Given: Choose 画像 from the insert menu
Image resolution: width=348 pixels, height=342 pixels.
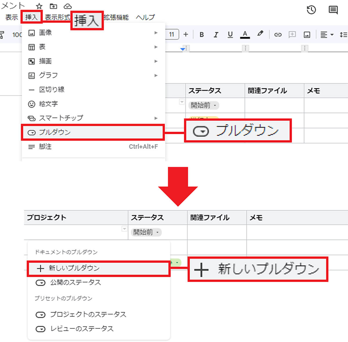Looking at the screenshot, I should pyautogui.click(x=93, y=33).
